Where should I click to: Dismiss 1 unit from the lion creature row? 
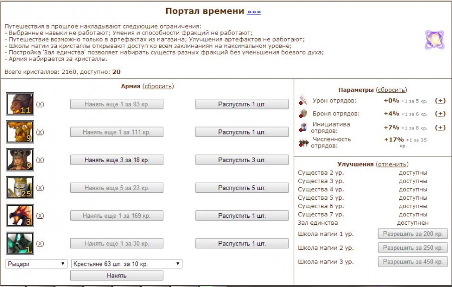coord(242,104)
